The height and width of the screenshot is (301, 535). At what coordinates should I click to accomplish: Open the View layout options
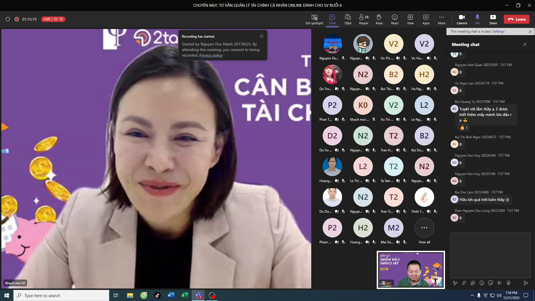pyautogui.click(x=410, y=19)
